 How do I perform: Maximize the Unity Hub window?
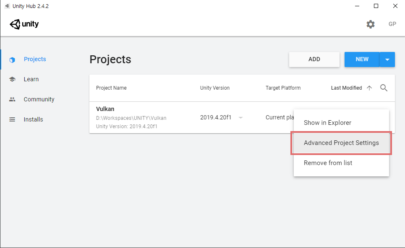[376, 6]
